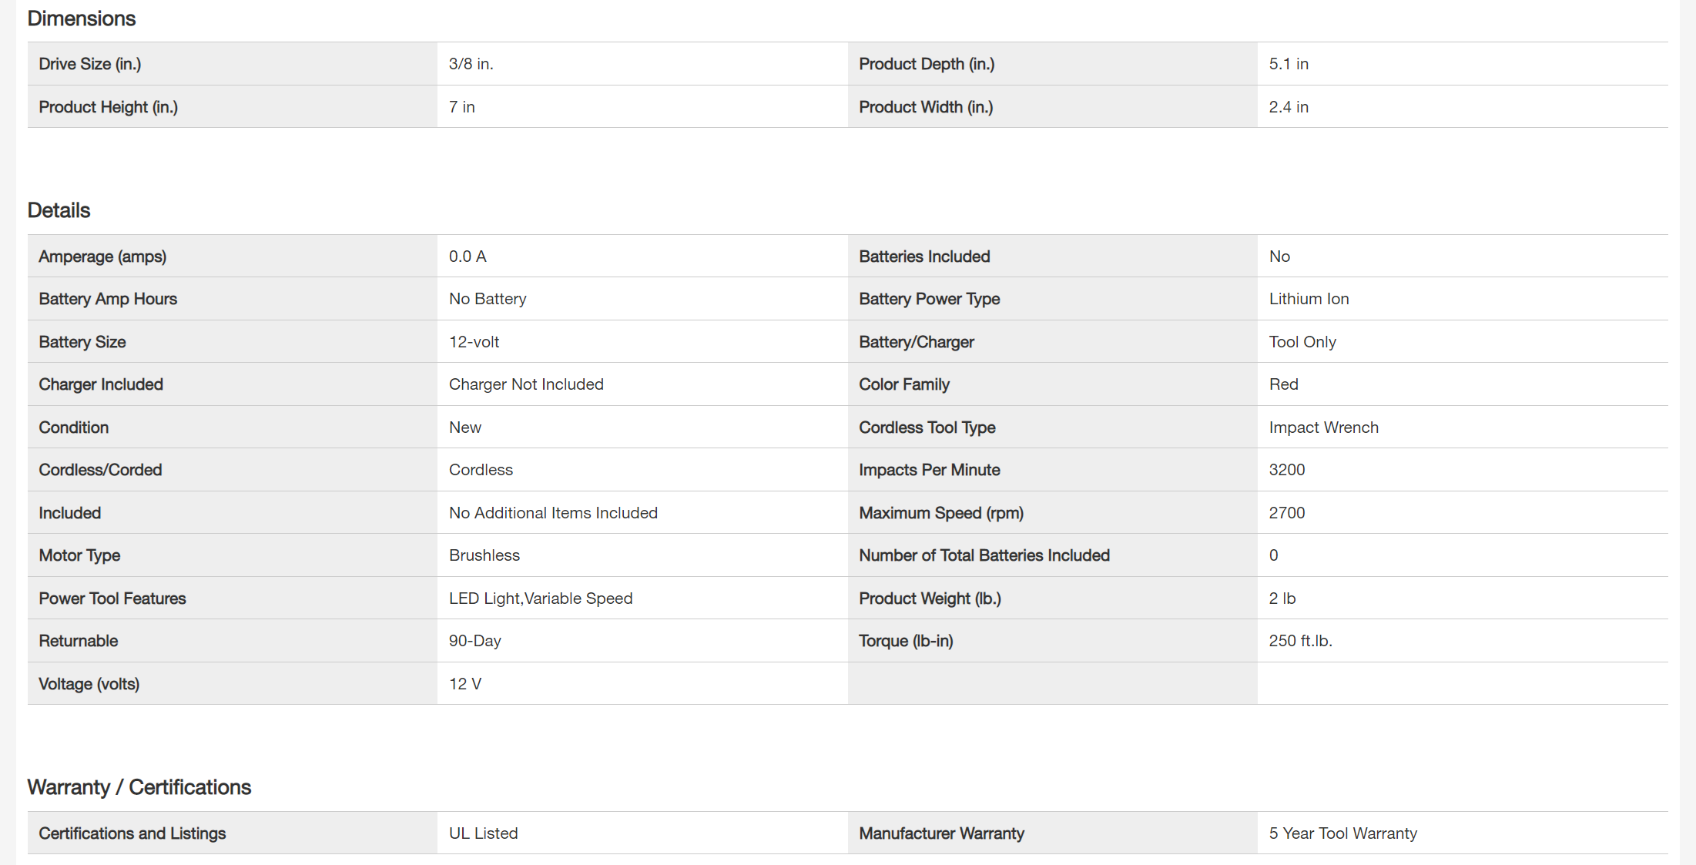
Task: Select the Brushless motor type value
Action: pyautogui.click(x=484, y=555)
